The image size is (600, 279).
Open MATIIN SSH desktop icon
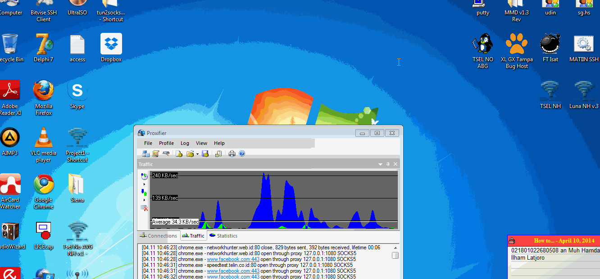coord(584,48)
